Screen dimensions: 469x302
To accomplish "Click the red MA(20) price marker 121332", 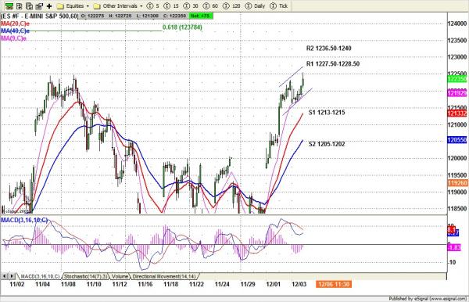I will coord(457,113).
